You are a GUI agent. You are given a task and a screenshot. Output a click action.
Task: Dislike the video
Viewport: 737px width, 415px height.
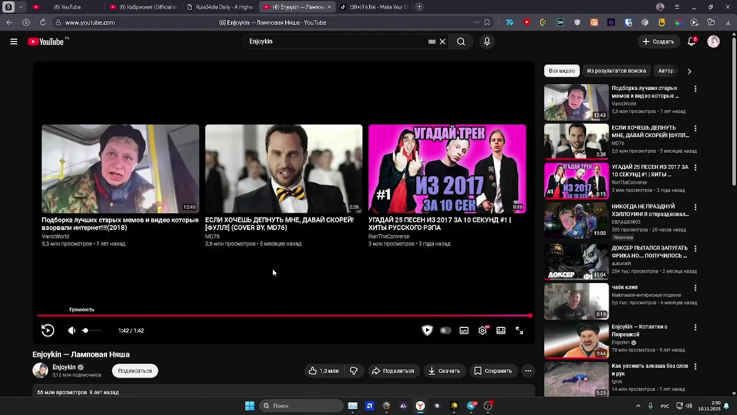point(354,371)
